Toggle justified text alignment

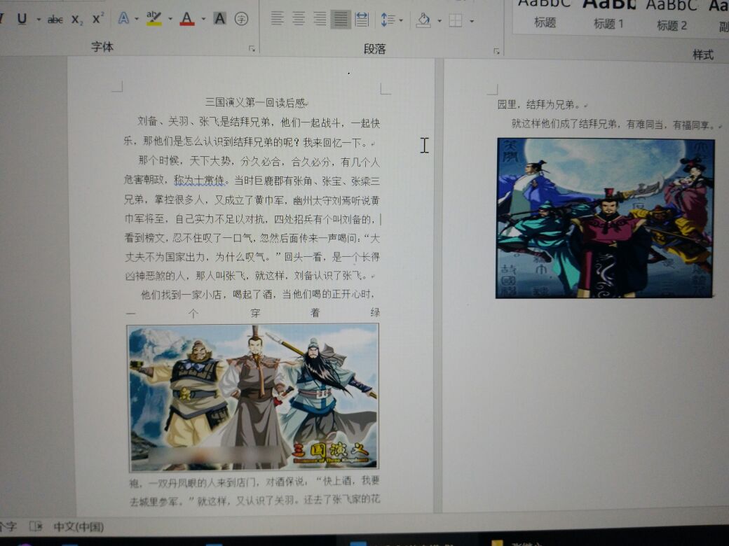341,19
